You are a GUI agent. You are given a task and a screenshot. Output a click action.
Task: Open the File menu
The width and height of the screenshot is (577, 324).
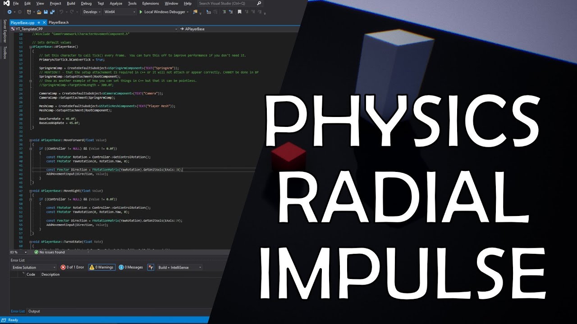click(16, 3)
